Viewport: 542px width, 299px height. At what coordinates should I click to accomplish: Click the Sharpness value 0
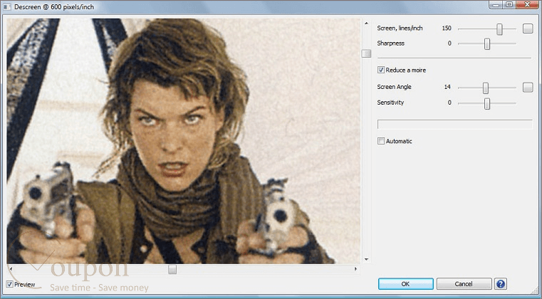(449, 43)
